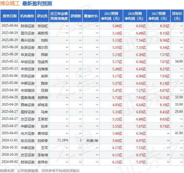Image resolution: width=184 pixels, height=173 pixels.
Task: Select institution 中邮证券
Action: (x=28, y=126)
